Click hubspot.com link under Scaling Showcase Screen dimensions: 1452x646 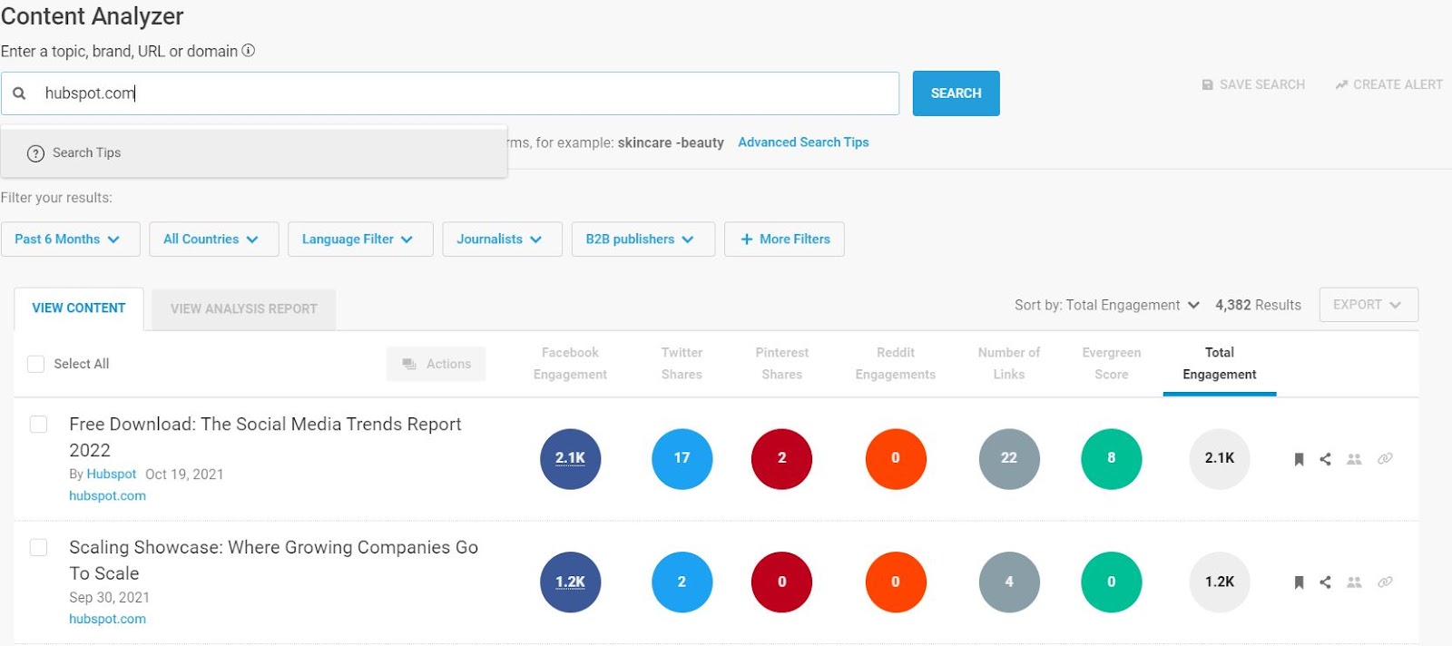pos(107,620)
